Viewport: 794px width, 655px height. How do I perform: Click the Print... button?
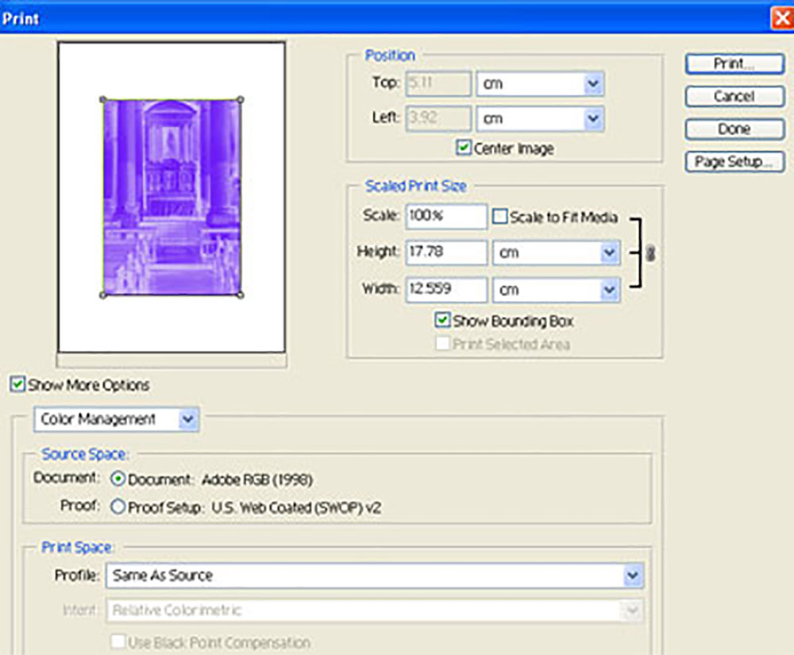tap(734, 64)
